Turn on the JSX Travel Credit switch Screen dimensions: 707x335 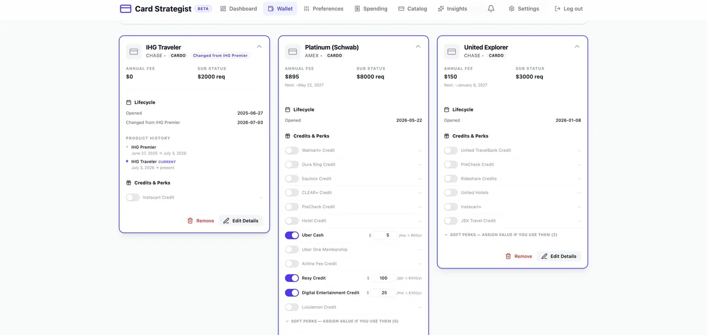(x=451, y=221)
